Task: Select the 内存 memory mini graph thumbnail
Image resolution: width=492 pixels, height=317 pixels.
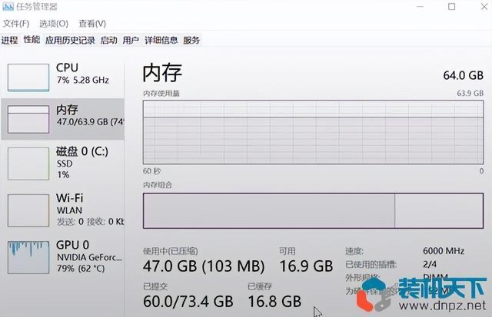Action: click(28, 119)
